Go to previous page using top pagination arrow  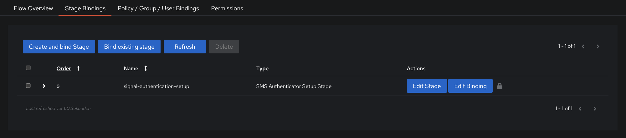point(583,47)
